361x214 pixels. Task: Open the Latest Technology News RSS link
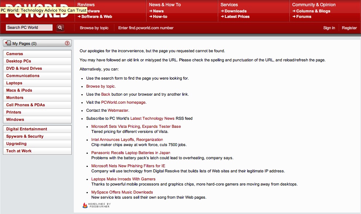[x=152, y=119]
